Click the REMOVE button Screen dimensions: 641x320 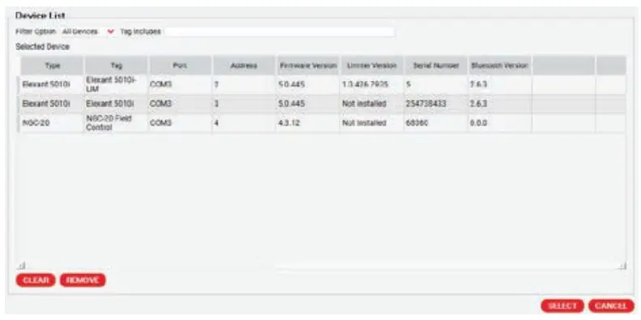pyautogui.click(x=83, y=280)
